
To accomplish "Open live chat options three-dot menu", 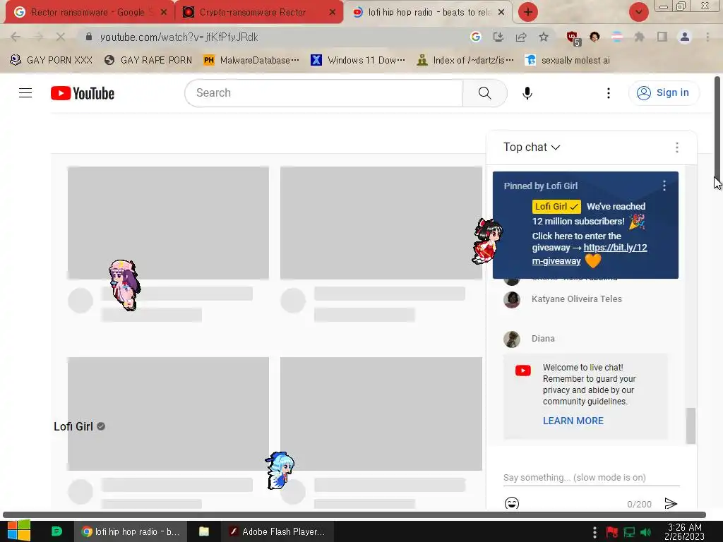I will point(676,147).
